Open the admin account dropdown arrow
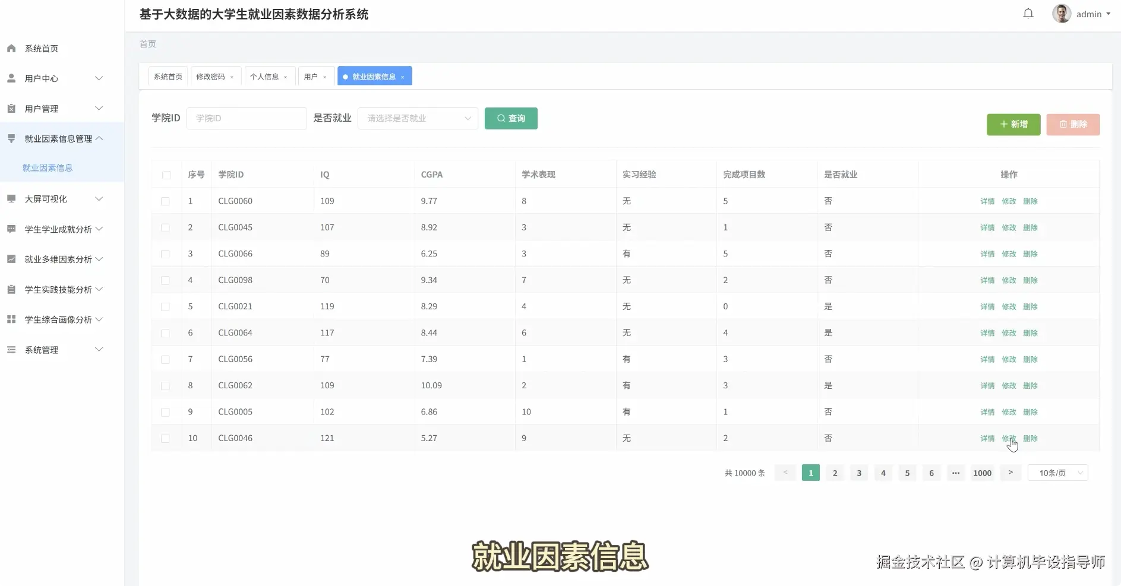Viewport: 1121px width, 586px height. click(1108, 14)
